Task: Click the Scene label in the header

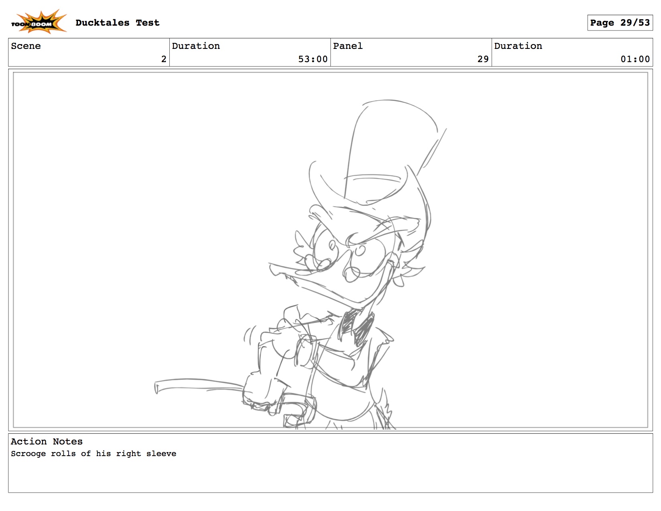Action: pyautogui.click(x=26, y=46)
